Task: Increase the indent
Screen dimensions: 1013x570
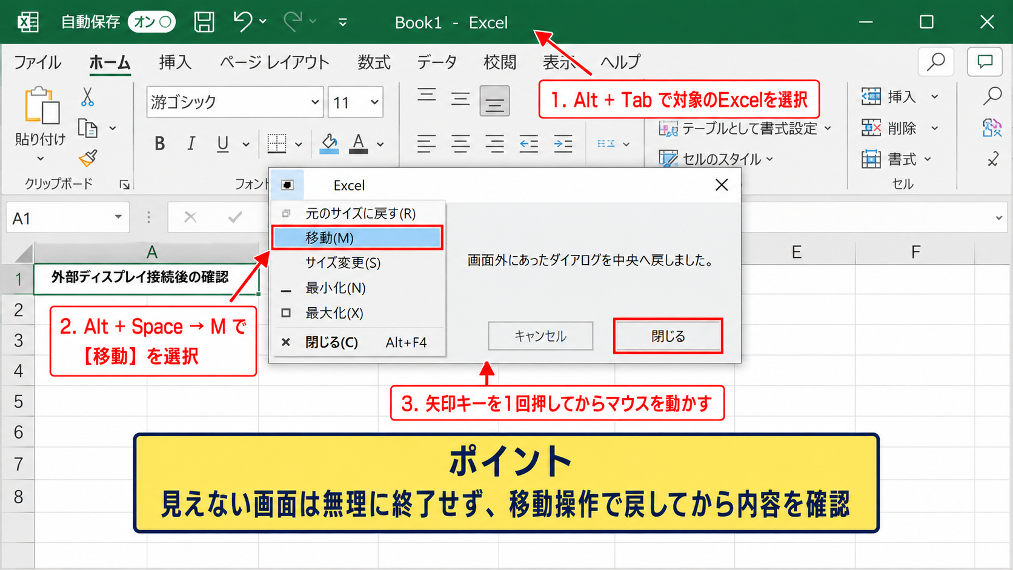Action: click(563, 144)
